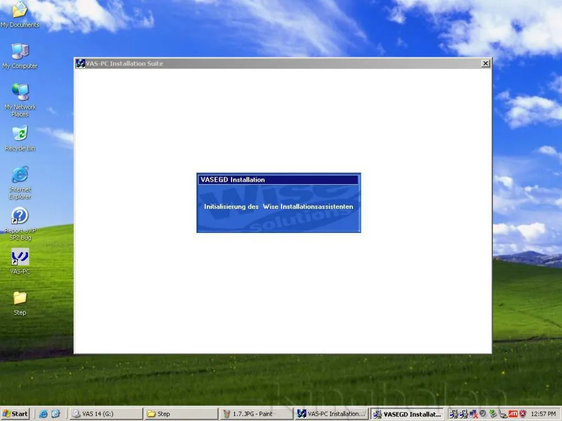Click the Safely Remove Hardware tray icon
The width and height of the screenshot is (562, 421).
(493, 414)
